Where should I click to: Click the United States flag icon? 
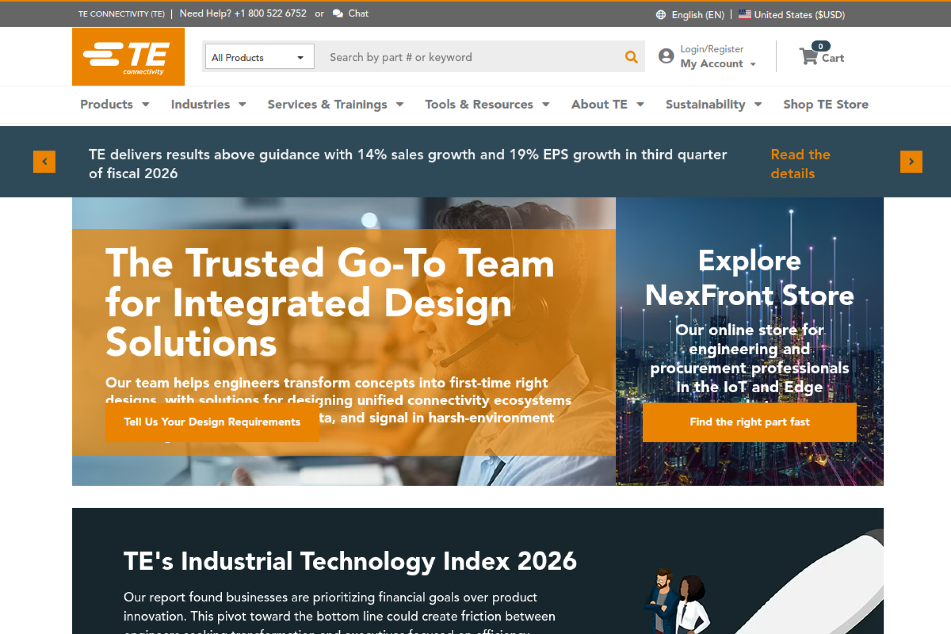(x=744, y=14)
